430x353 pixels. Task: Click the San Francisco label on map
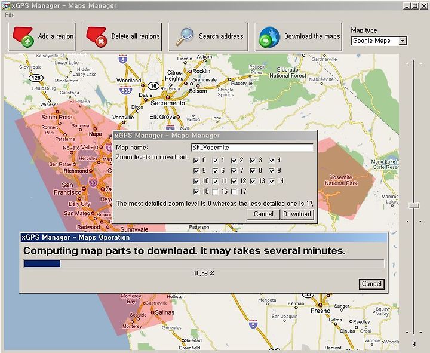tap(67, 189)
